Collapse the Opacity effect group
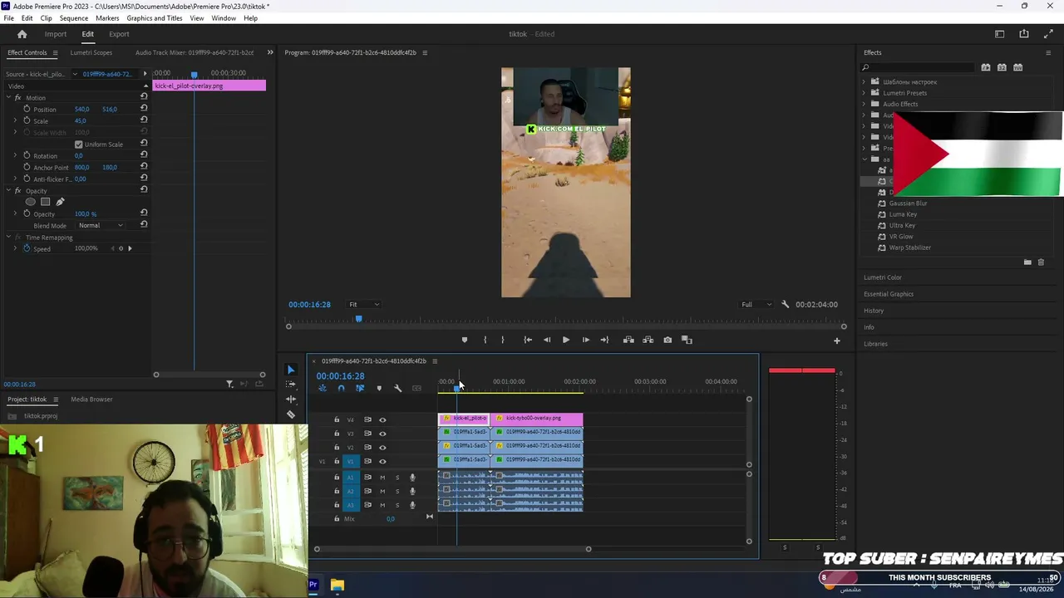The height and width of the screenshot is (598, 1064). tap(8, 190)
